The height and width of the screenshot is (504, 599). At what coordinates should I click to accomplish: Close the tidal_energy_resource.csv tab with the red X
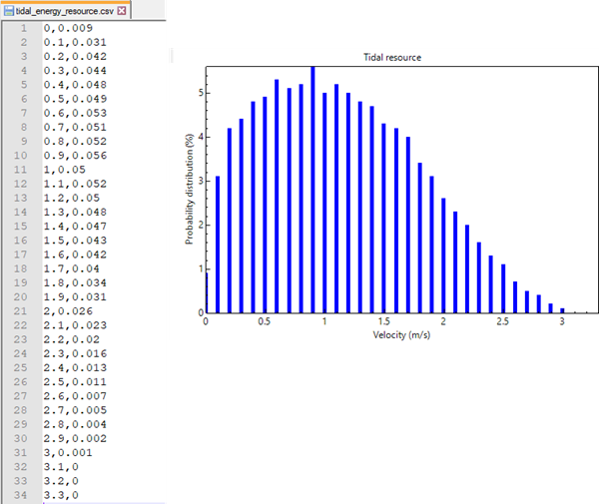(x=122, y=10)
